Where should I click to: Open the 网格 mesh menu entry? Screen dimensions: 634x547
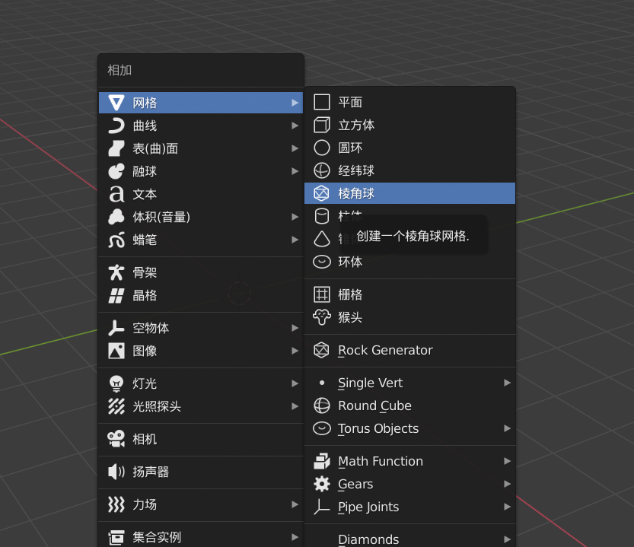point(201,103)
